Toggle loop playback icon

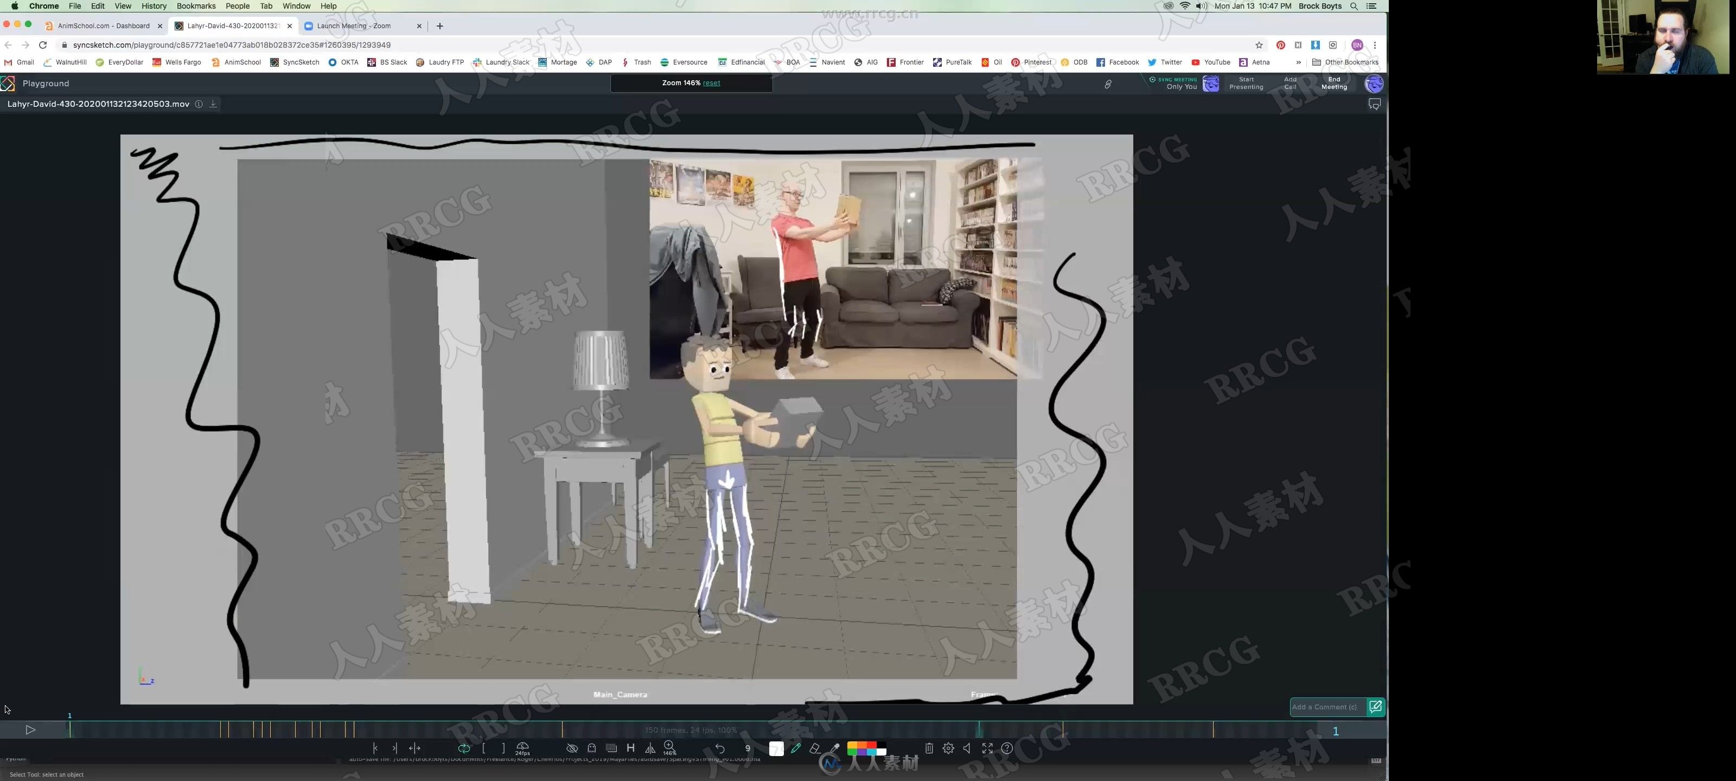point(464,748)
